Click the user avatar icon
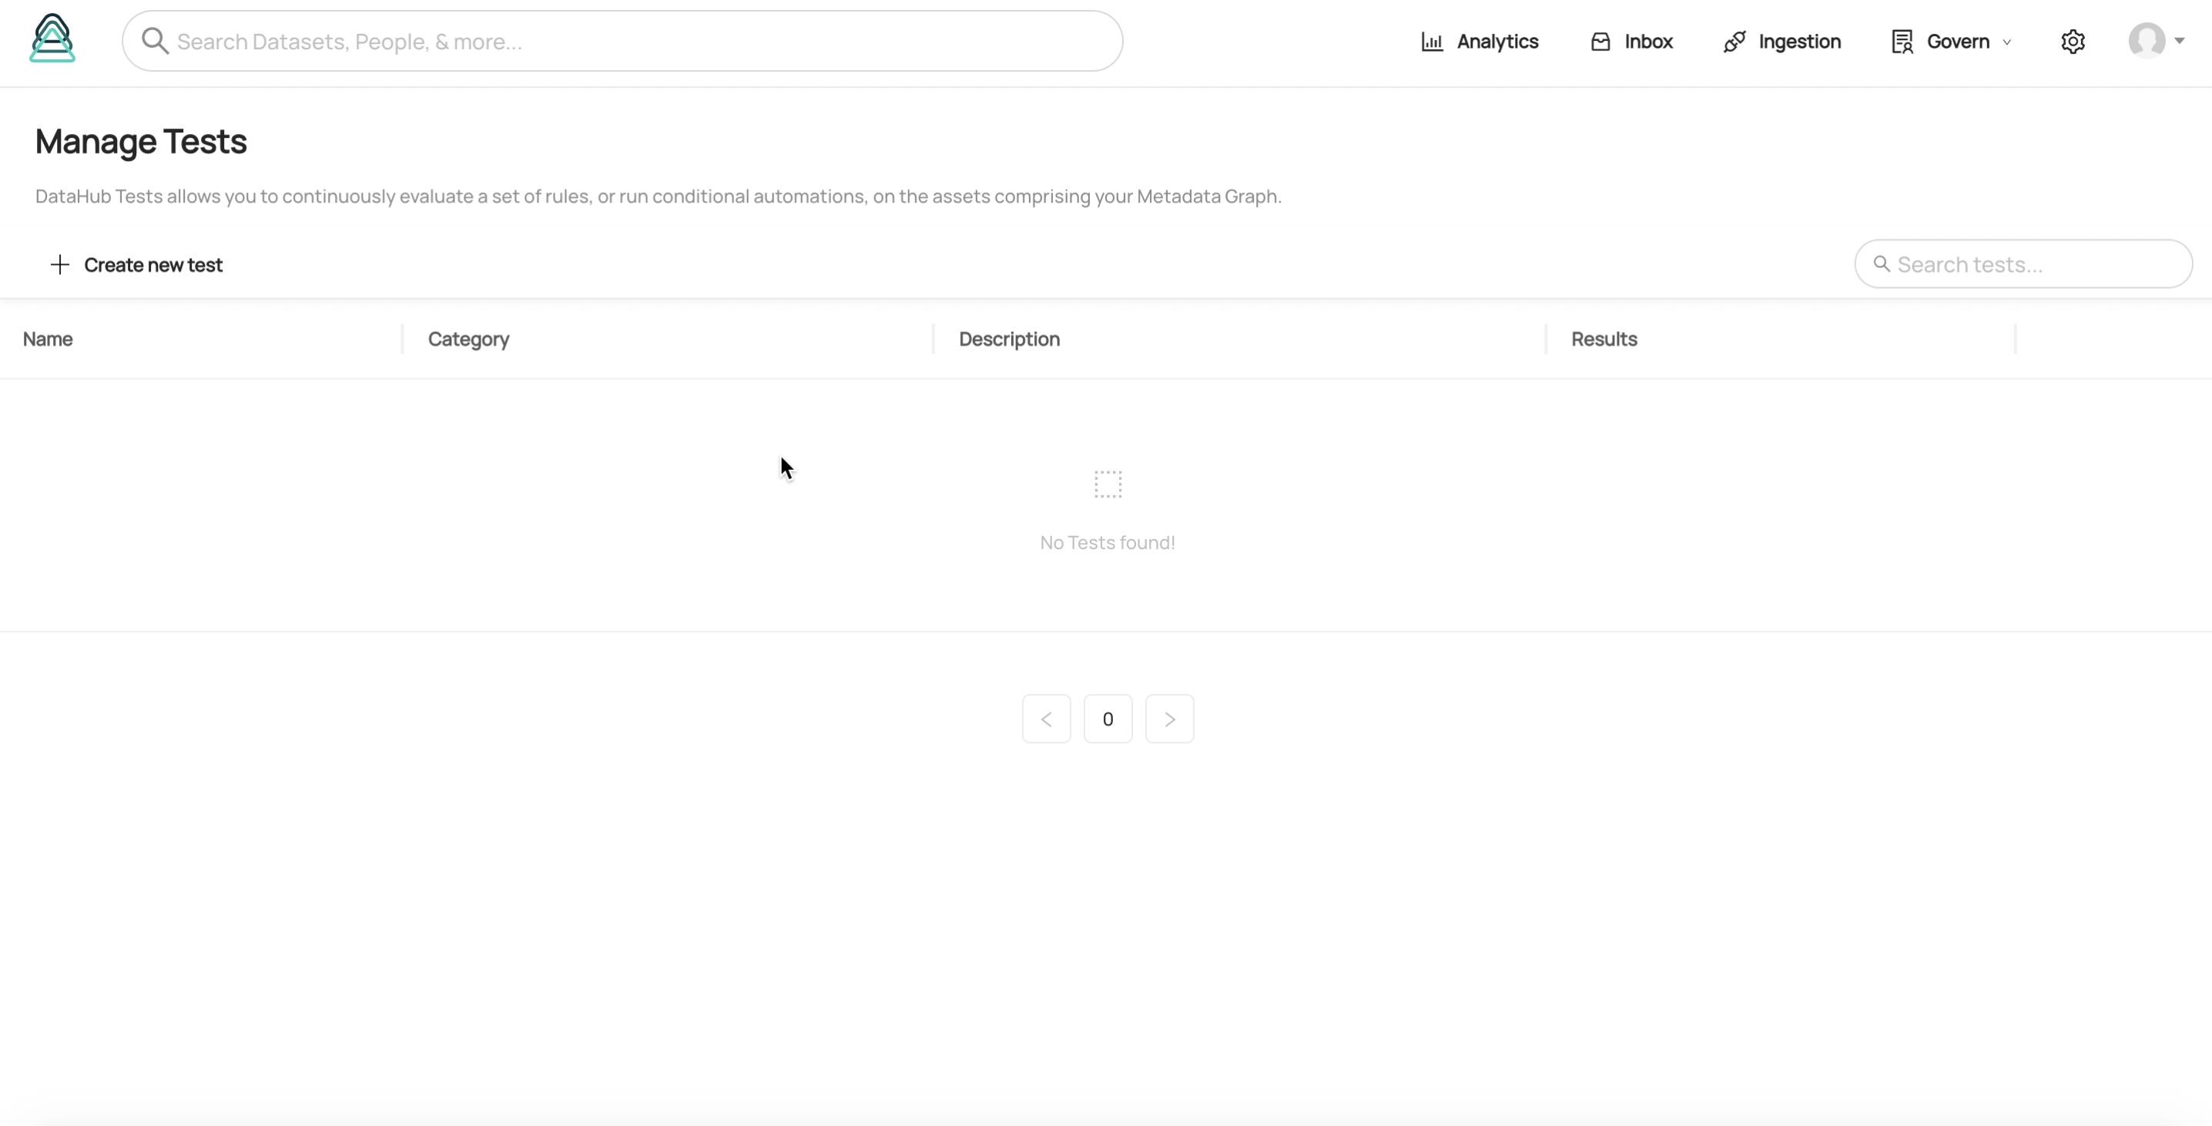The width and height of the screenshot is (2212, 1126). pos(2146,40)
